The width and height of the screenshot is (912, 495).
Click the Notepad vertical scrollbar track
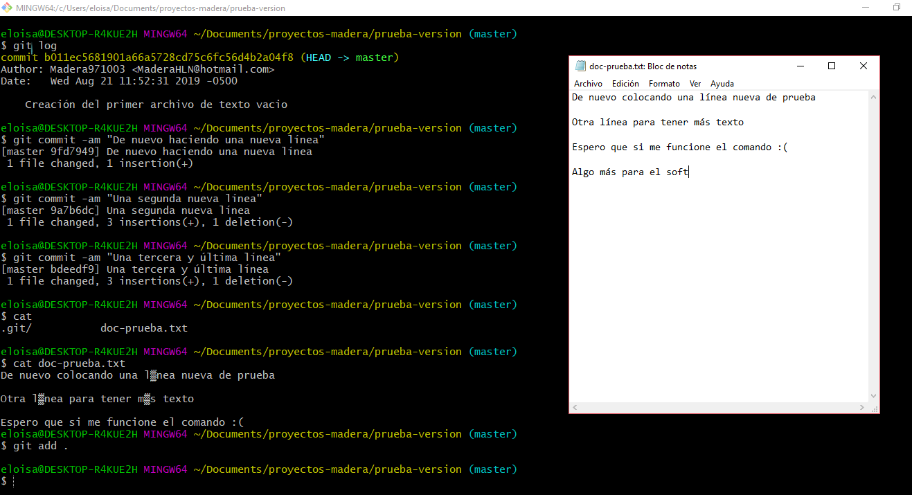pyautogui.click(x=874, y=242)
